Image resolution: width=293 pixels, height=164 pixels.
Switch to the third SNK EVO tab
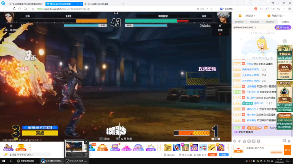tap(98, 4)
